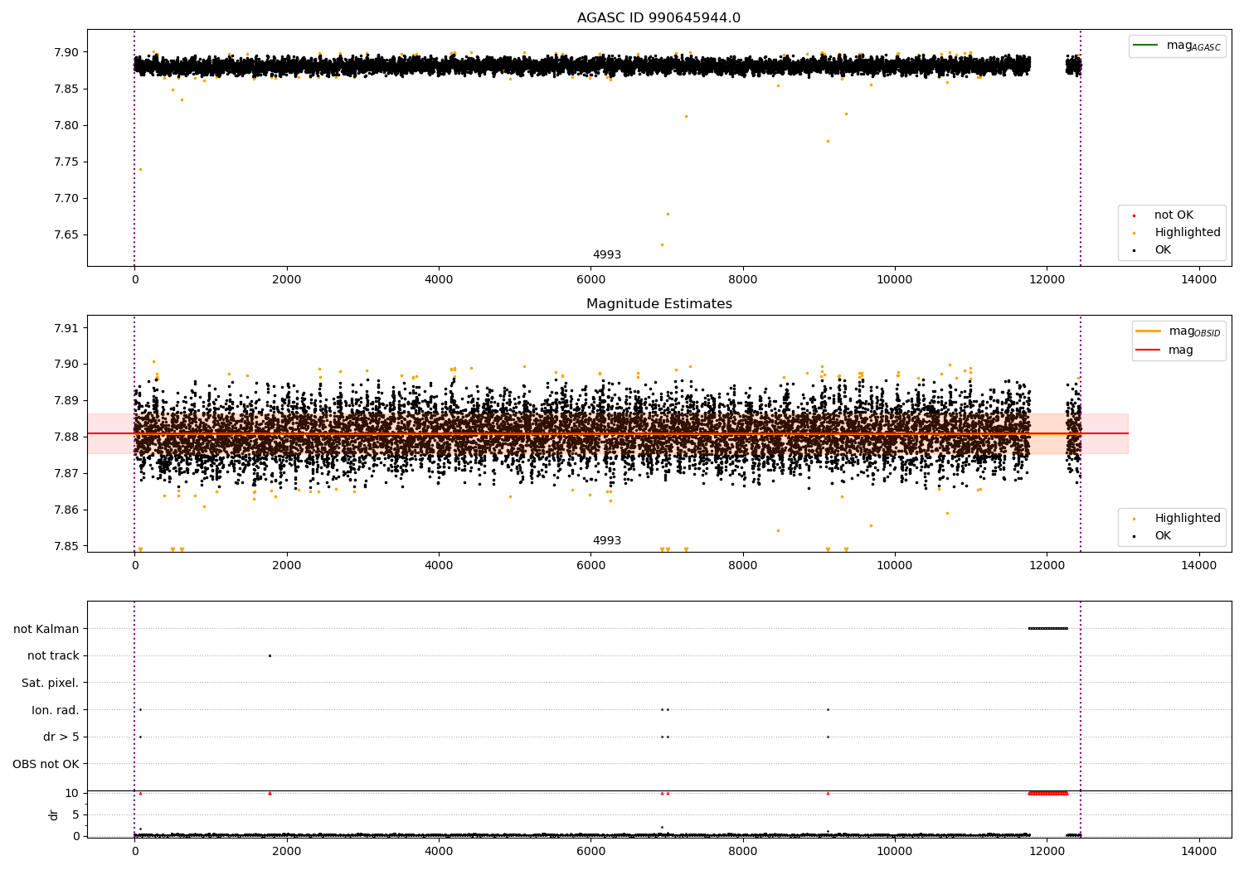Click the 6000 x-tick of the bottom plot
The image size is (1244, 870).
click(x=590, y=851)
